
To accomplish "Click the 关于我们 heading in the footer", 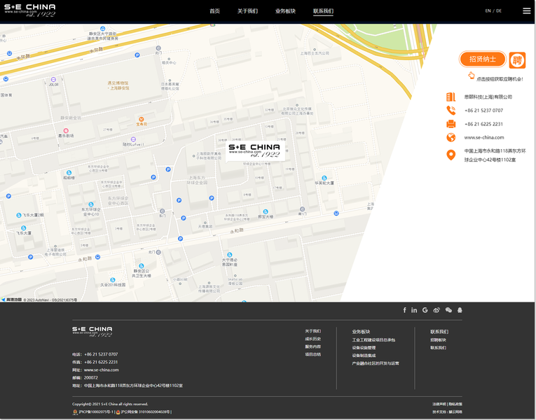I will 312,331.
